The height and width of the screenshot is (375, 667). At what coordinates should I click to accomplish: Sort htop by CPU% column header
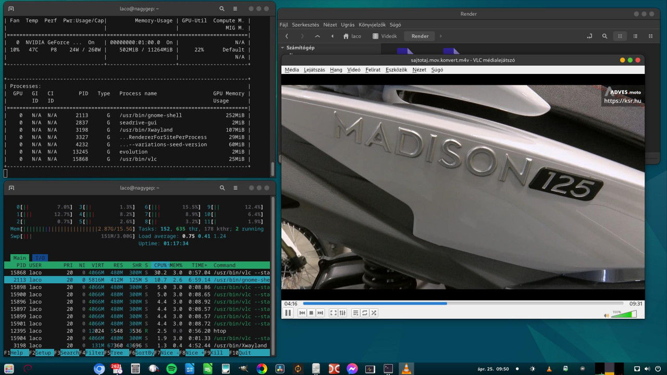(159, 265)
